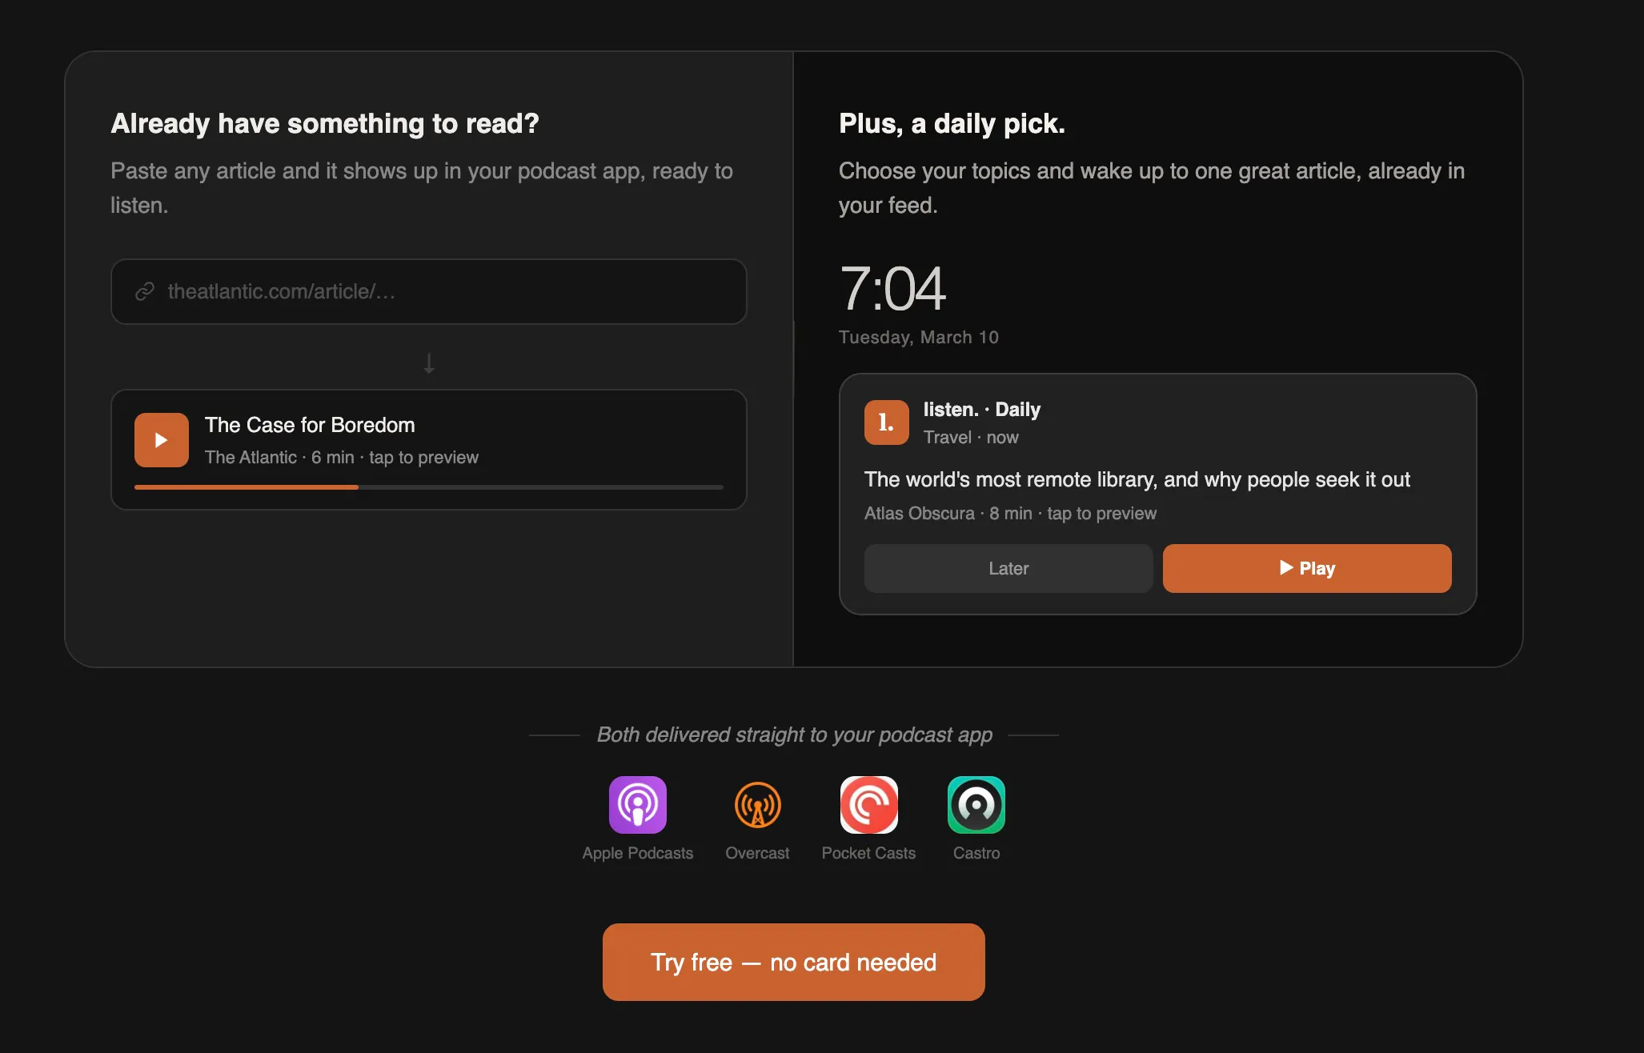Click the Overcast app icon
Viewport: 1644px width, 1053px height.
coord(757,805)
